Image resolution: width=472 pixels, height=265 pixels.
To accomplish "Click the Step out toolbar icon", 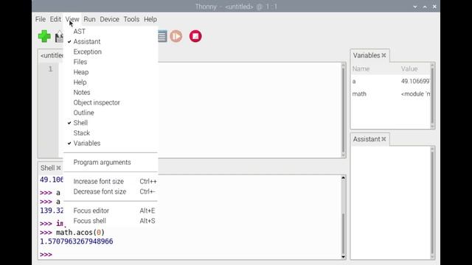I will coord(162,36).
